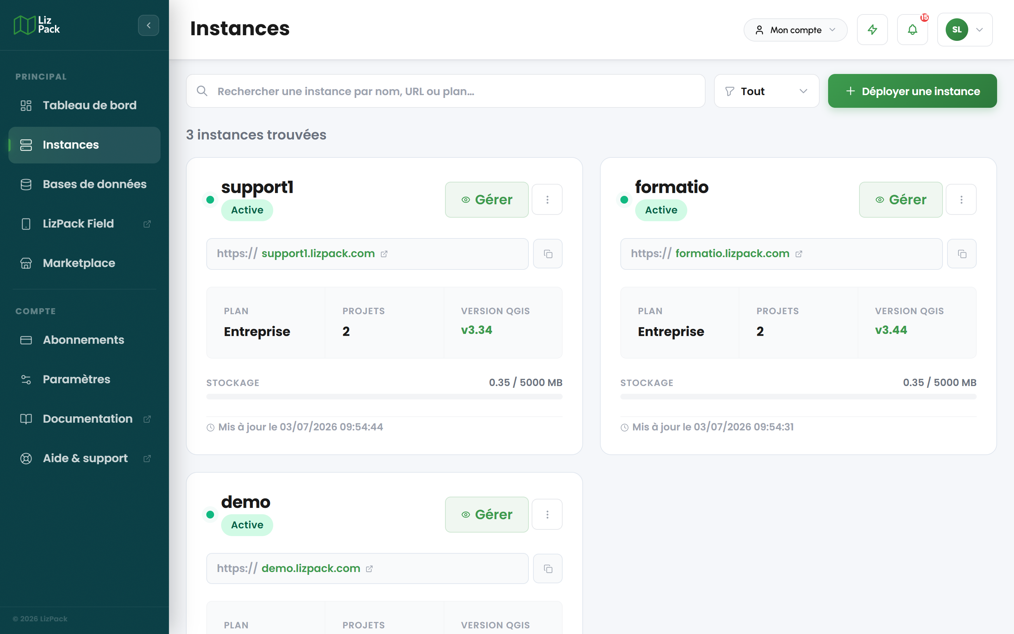
Task: Open demo.lizpack.com link
Action: (311, 568)
